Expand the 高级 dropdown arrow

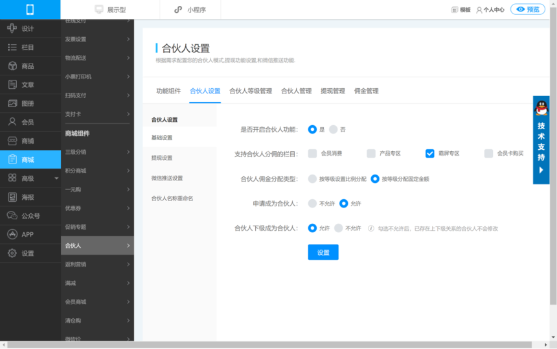56,178
